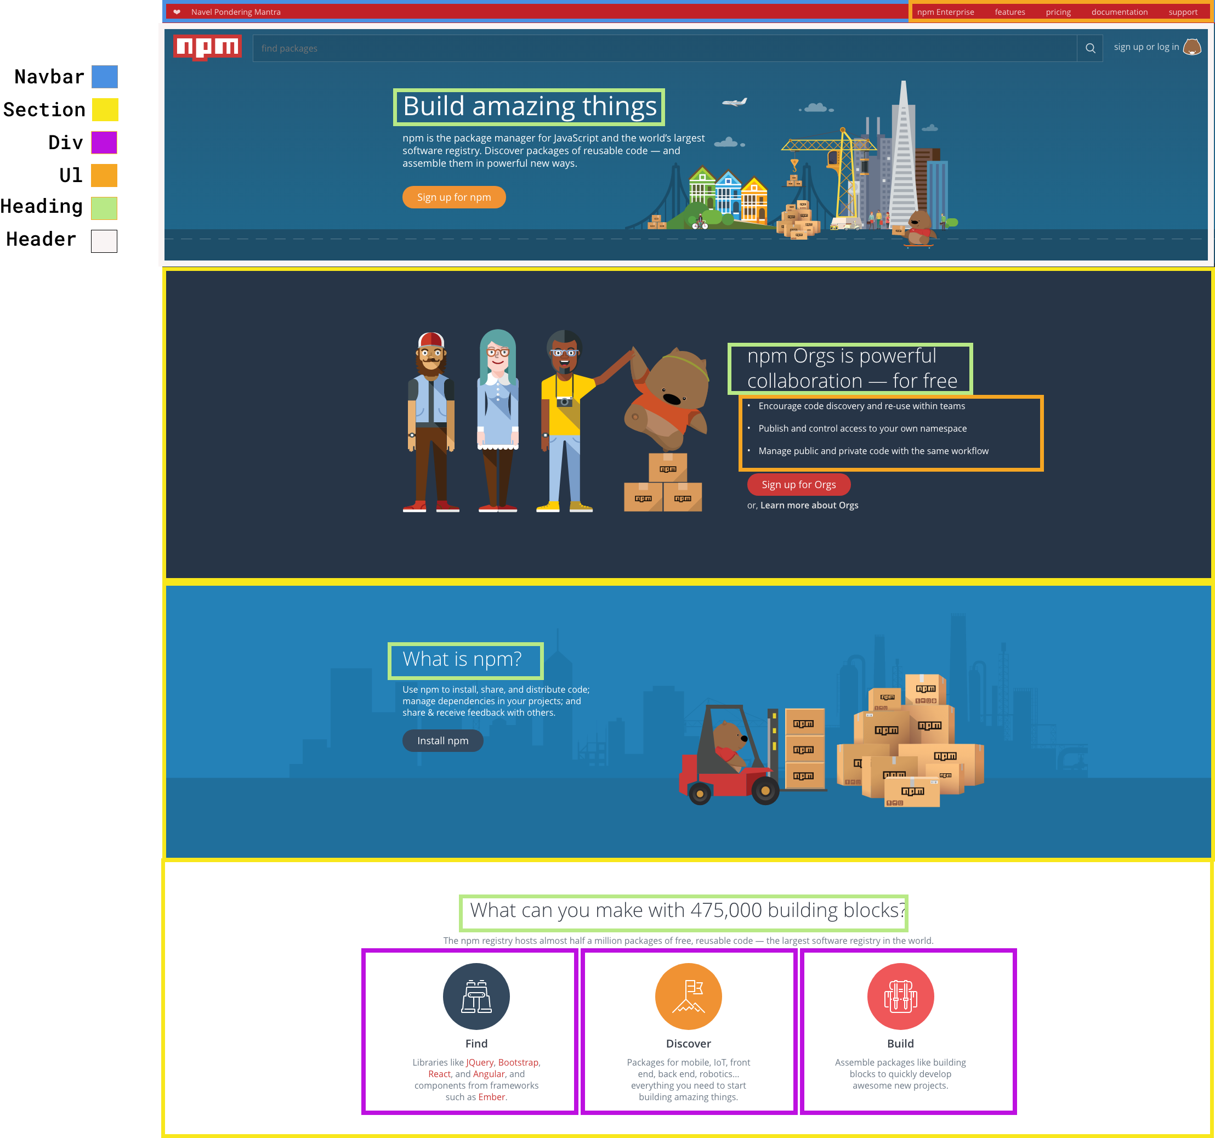Viewport: 1215px width, 1138px height.
Task: Click the Discover mountain flag icon
Action: coord(688,996)
